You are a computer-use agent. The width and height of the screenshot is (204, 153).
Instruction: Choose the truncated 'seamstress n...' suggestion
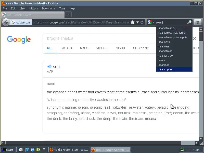(x=174, y=28)
